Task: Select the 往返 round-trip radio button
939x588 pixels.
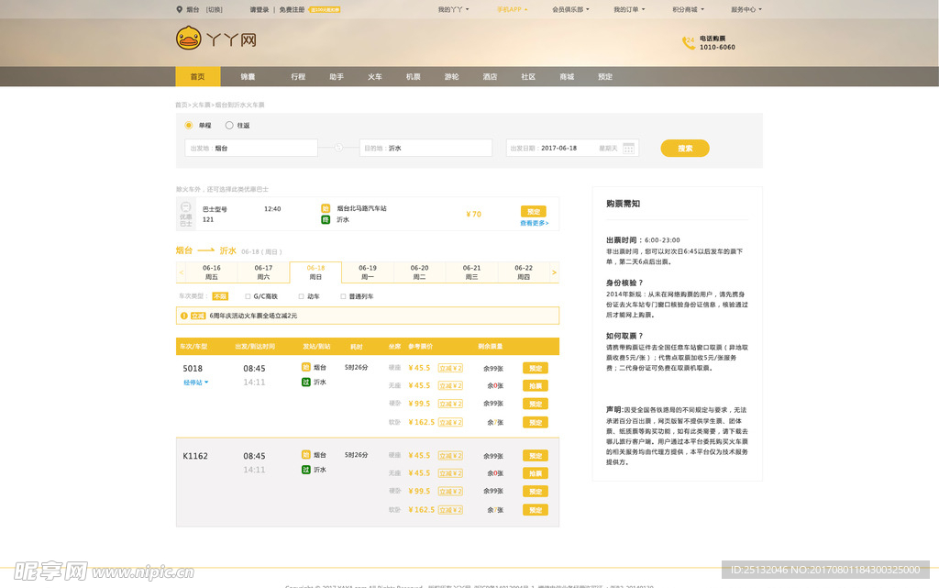Action: point(229,125)
